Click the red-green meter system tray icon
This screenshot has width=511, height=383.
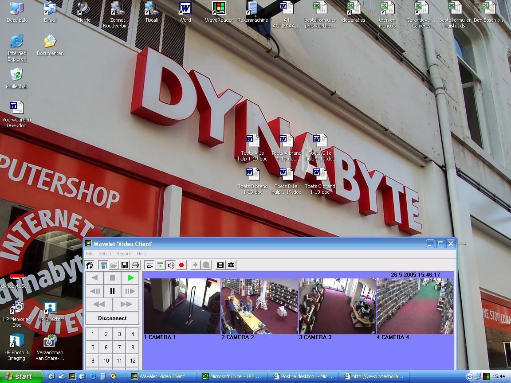click(486, 376)
